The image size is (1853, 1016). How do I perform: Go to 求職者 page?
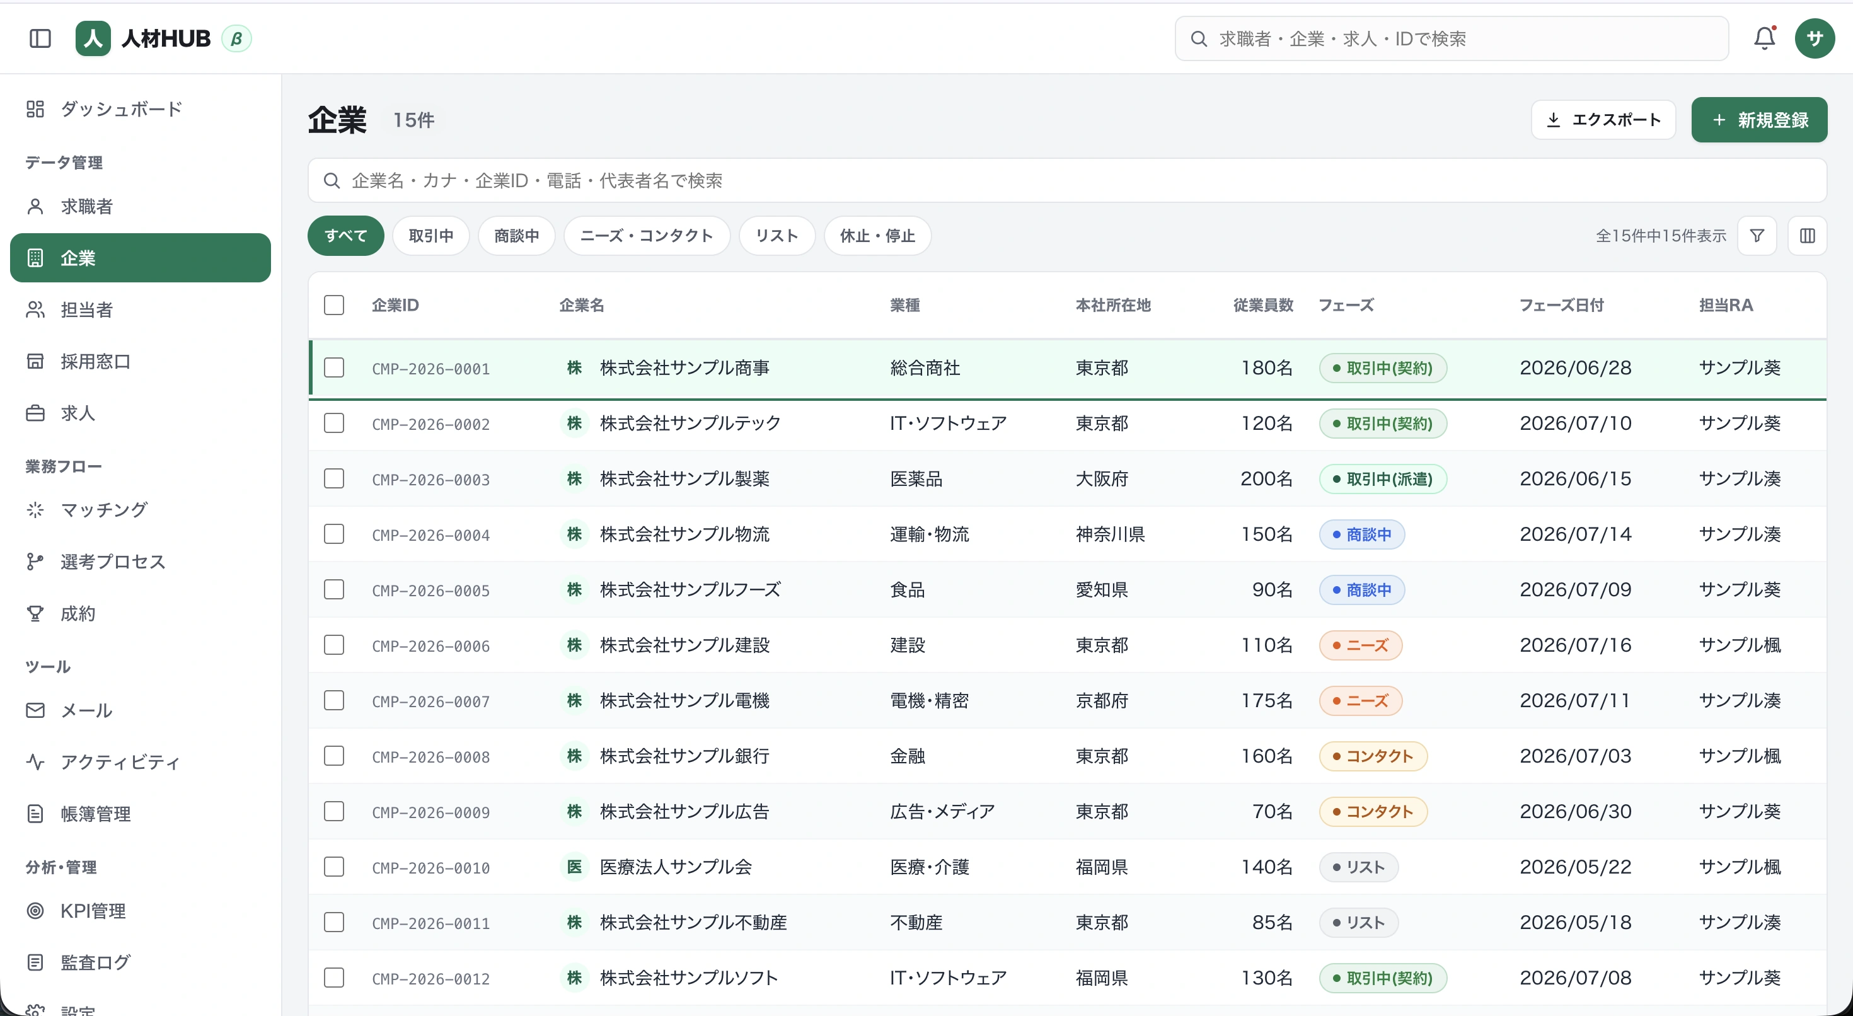coord(141,207)
